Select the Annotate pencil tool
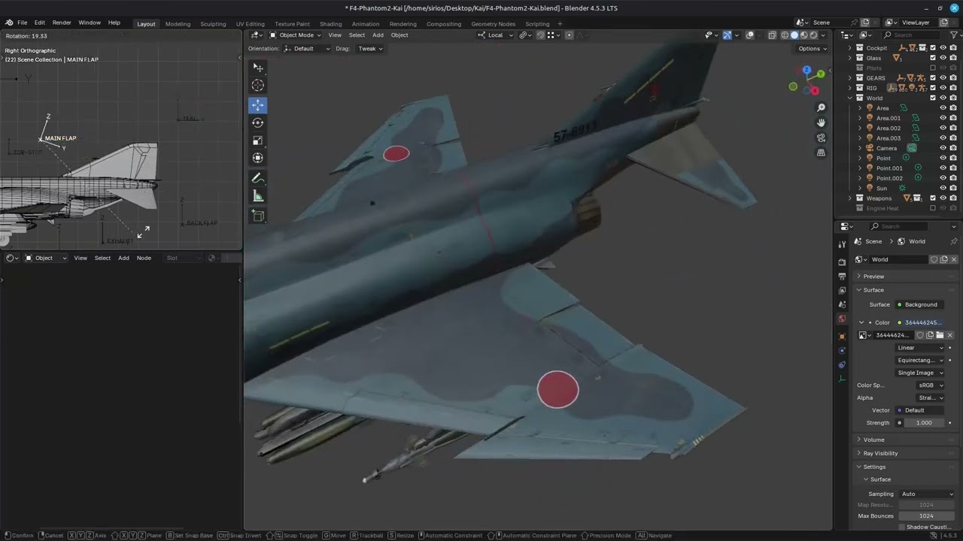Screen dimensions: 963x541 pos(258,179)
